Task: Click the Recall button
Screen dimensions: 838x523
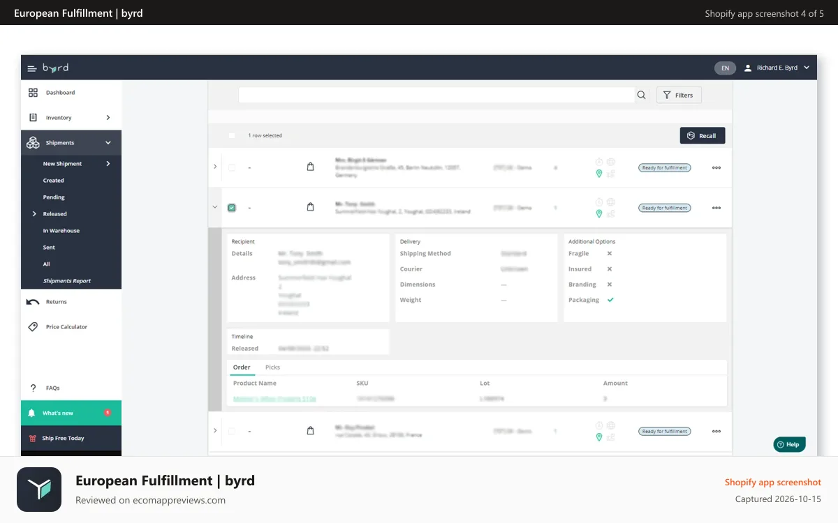Action: pos(703,135)
